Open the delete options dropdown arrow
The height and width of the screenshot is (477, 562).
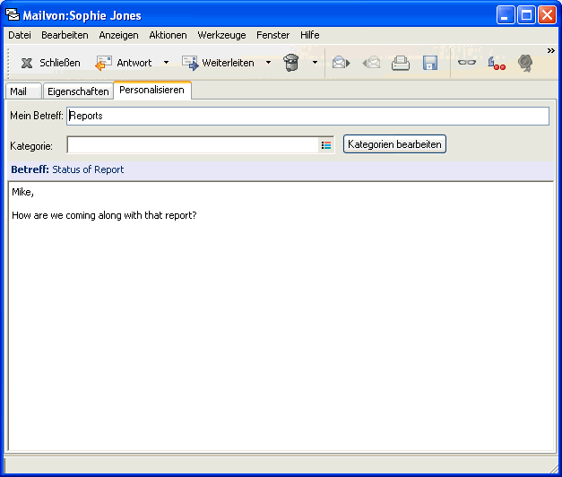(x=315, y=63)
